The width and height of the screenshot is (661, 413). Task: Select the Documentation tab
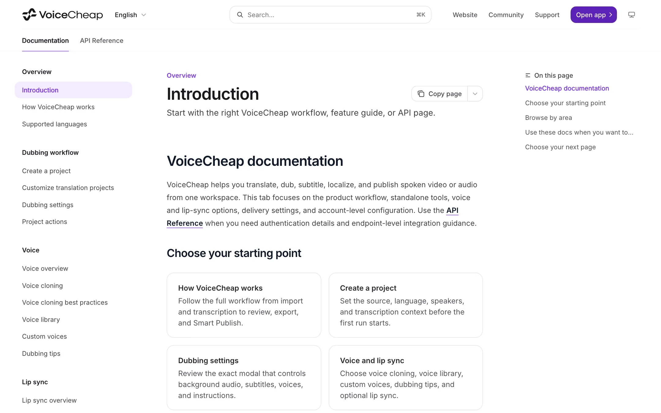(x=45, y=40)
